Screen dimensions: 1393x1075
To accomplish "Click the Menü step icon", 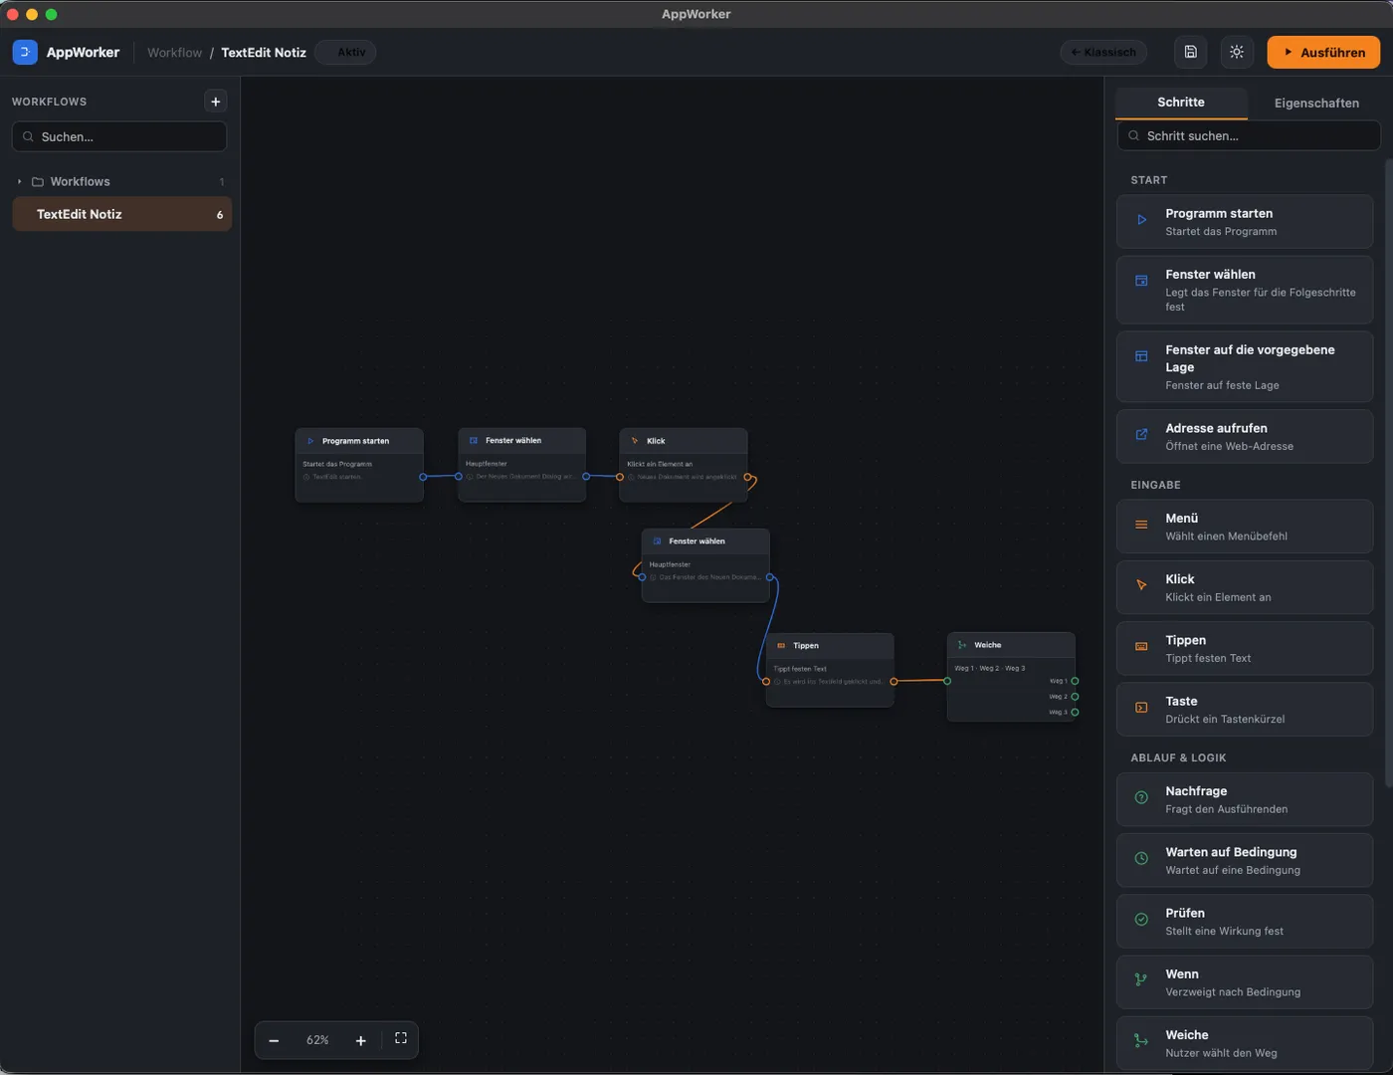I will point(1141,525).
